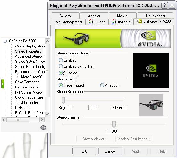Switch to the Adapter tab
The width and height of the screenshot is (177, 158).
[94, 16]
